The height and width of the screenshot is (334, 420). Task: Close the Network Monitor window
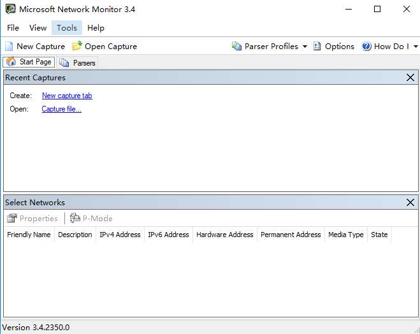click(407, 9)
